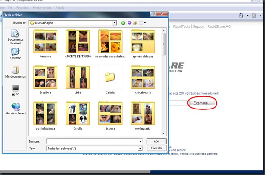Select the aportesdelapaz folder
Screen dimensions: 265x175
(143, 44)
